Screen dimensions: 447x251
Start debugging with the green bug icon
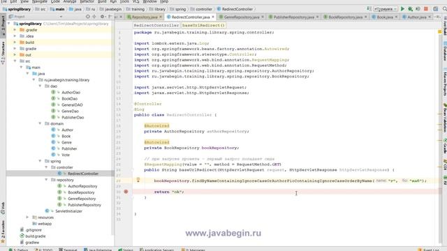point(410,9)
